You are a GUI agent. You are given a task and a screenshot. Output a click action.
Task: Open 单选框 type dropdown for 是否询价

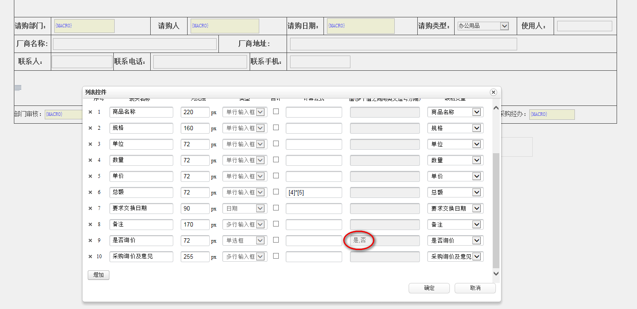(x=260, y=240)
